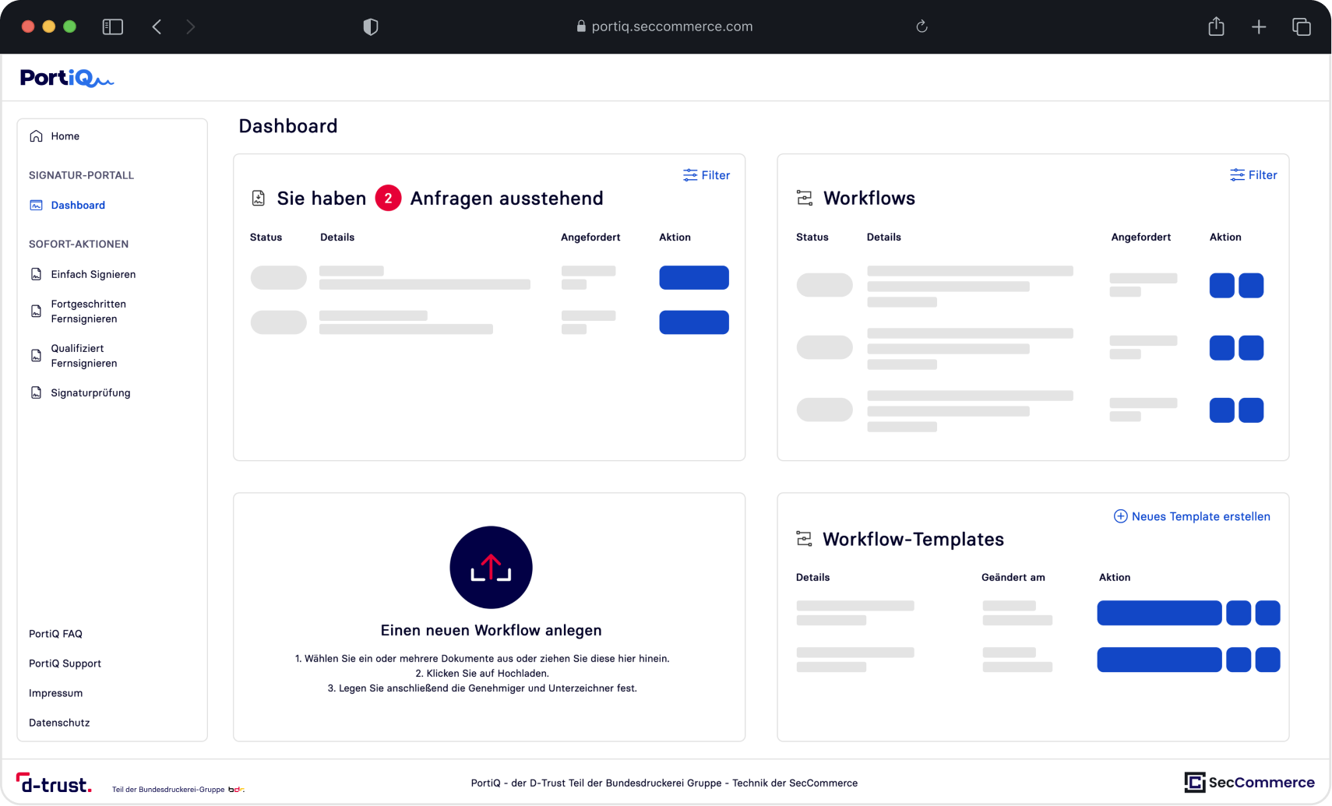Click Neues Template erstellen link
Viewport: 1332px width, 806px height.
pos(1192,516)
